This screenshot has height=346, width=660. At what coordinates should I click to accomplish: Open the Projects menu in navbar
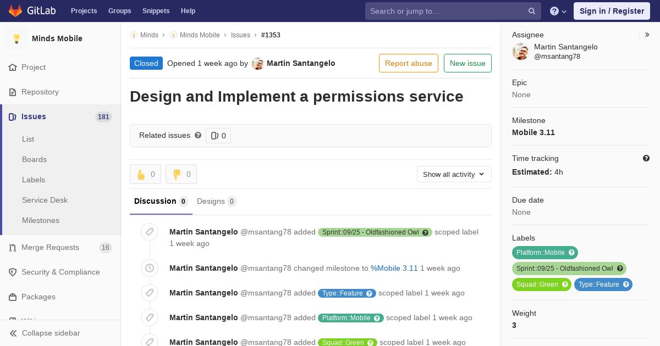point(84,11)
